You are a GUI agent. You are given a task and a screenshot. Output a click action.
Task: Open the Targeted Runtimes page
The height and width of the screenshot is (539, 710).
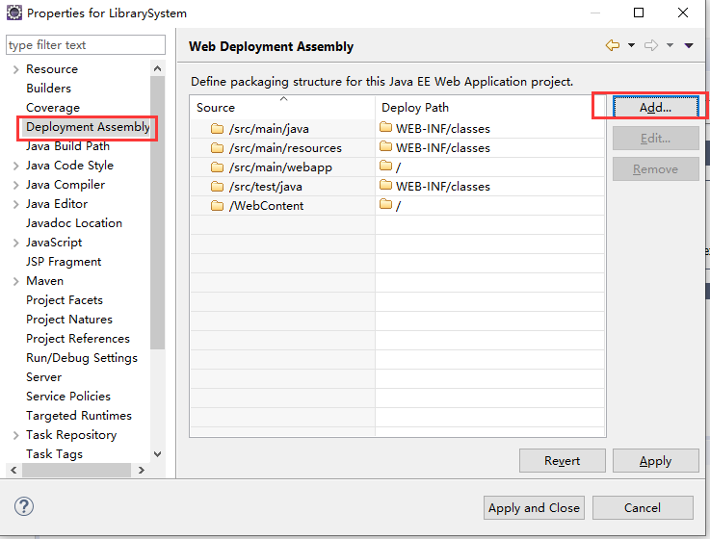tap(79, 416)
